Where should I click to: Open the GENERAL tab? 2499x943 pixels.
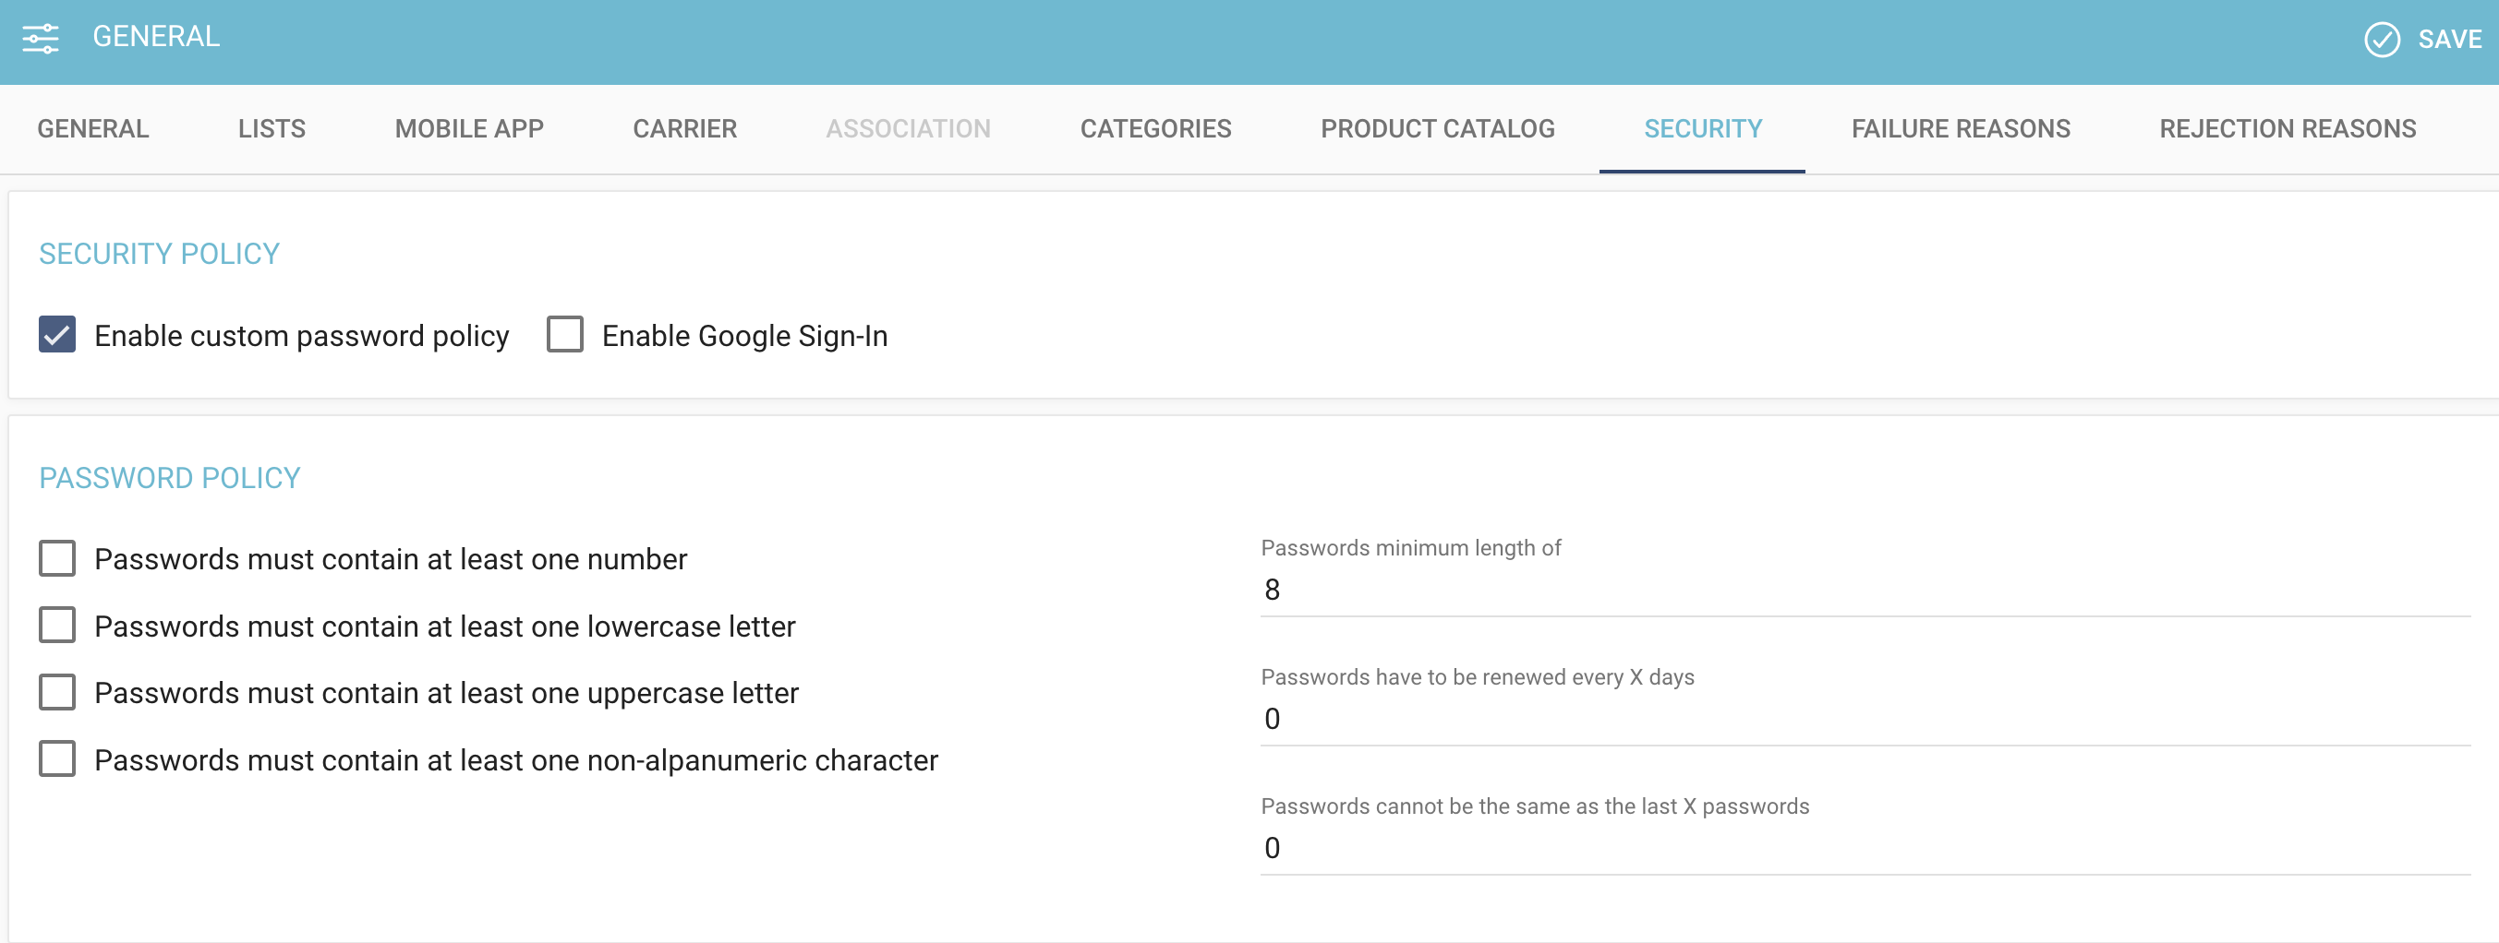tap(93, 129)
